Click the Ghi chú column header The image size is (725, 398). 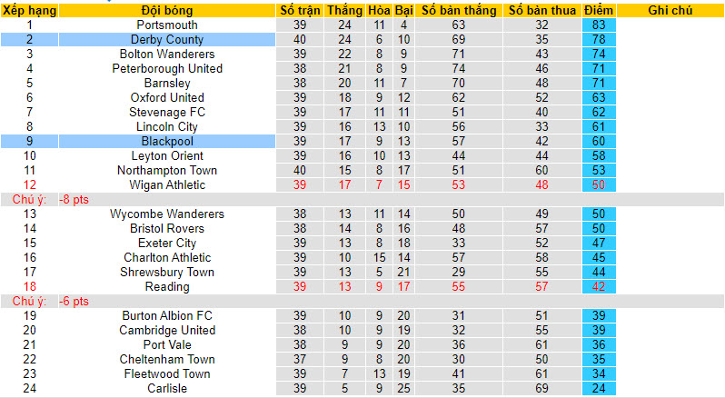[671, 10]
